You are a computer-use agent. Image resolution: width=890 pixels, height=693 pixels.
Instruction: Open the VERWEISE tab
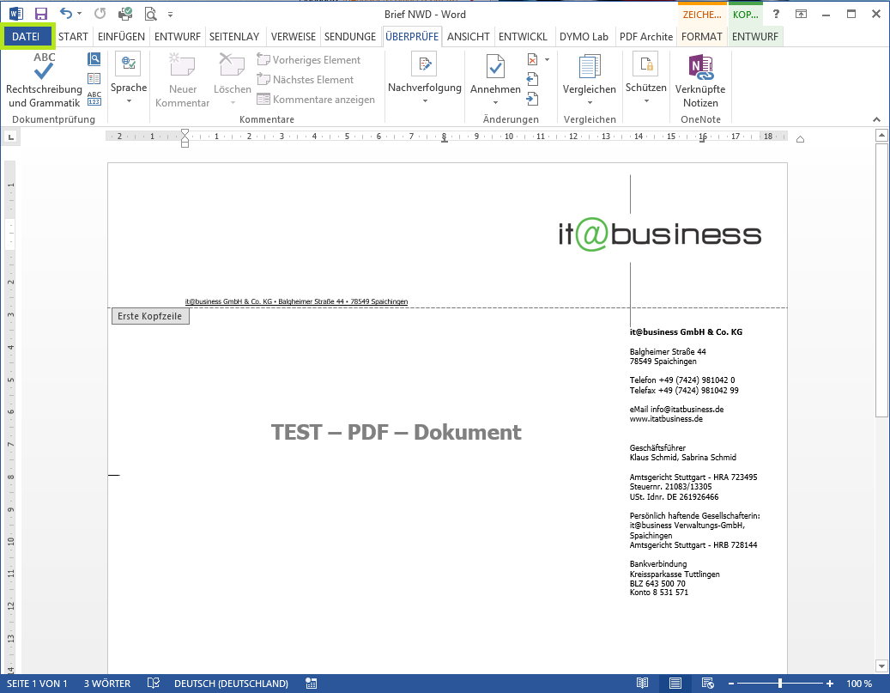(293, 36)
